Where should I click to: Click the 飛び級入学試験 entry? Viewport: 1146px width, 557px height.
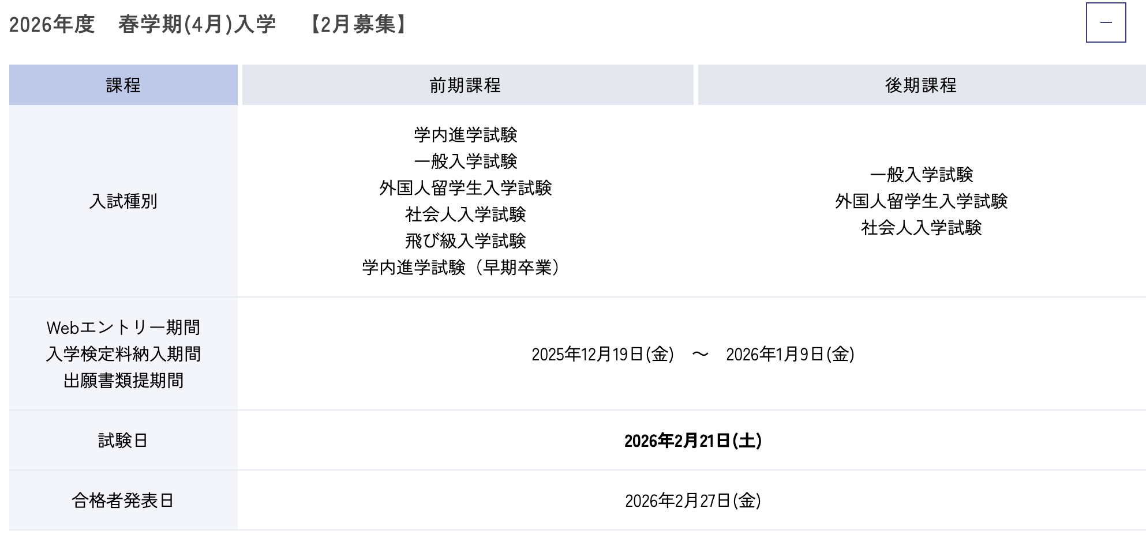click(465, 241)
